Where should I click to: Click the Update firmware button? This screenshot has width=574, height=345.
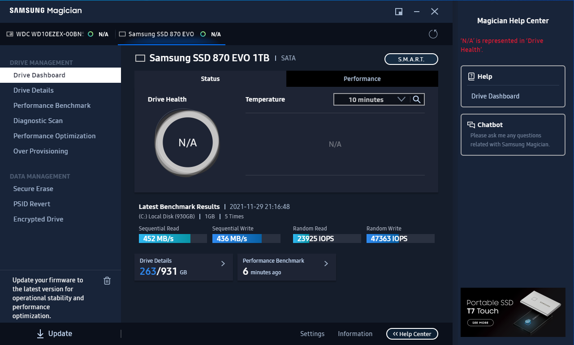click(55, 333)
